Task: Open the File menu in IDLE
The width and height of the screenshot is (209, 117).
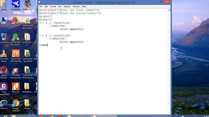Action: tap(41, 6)
